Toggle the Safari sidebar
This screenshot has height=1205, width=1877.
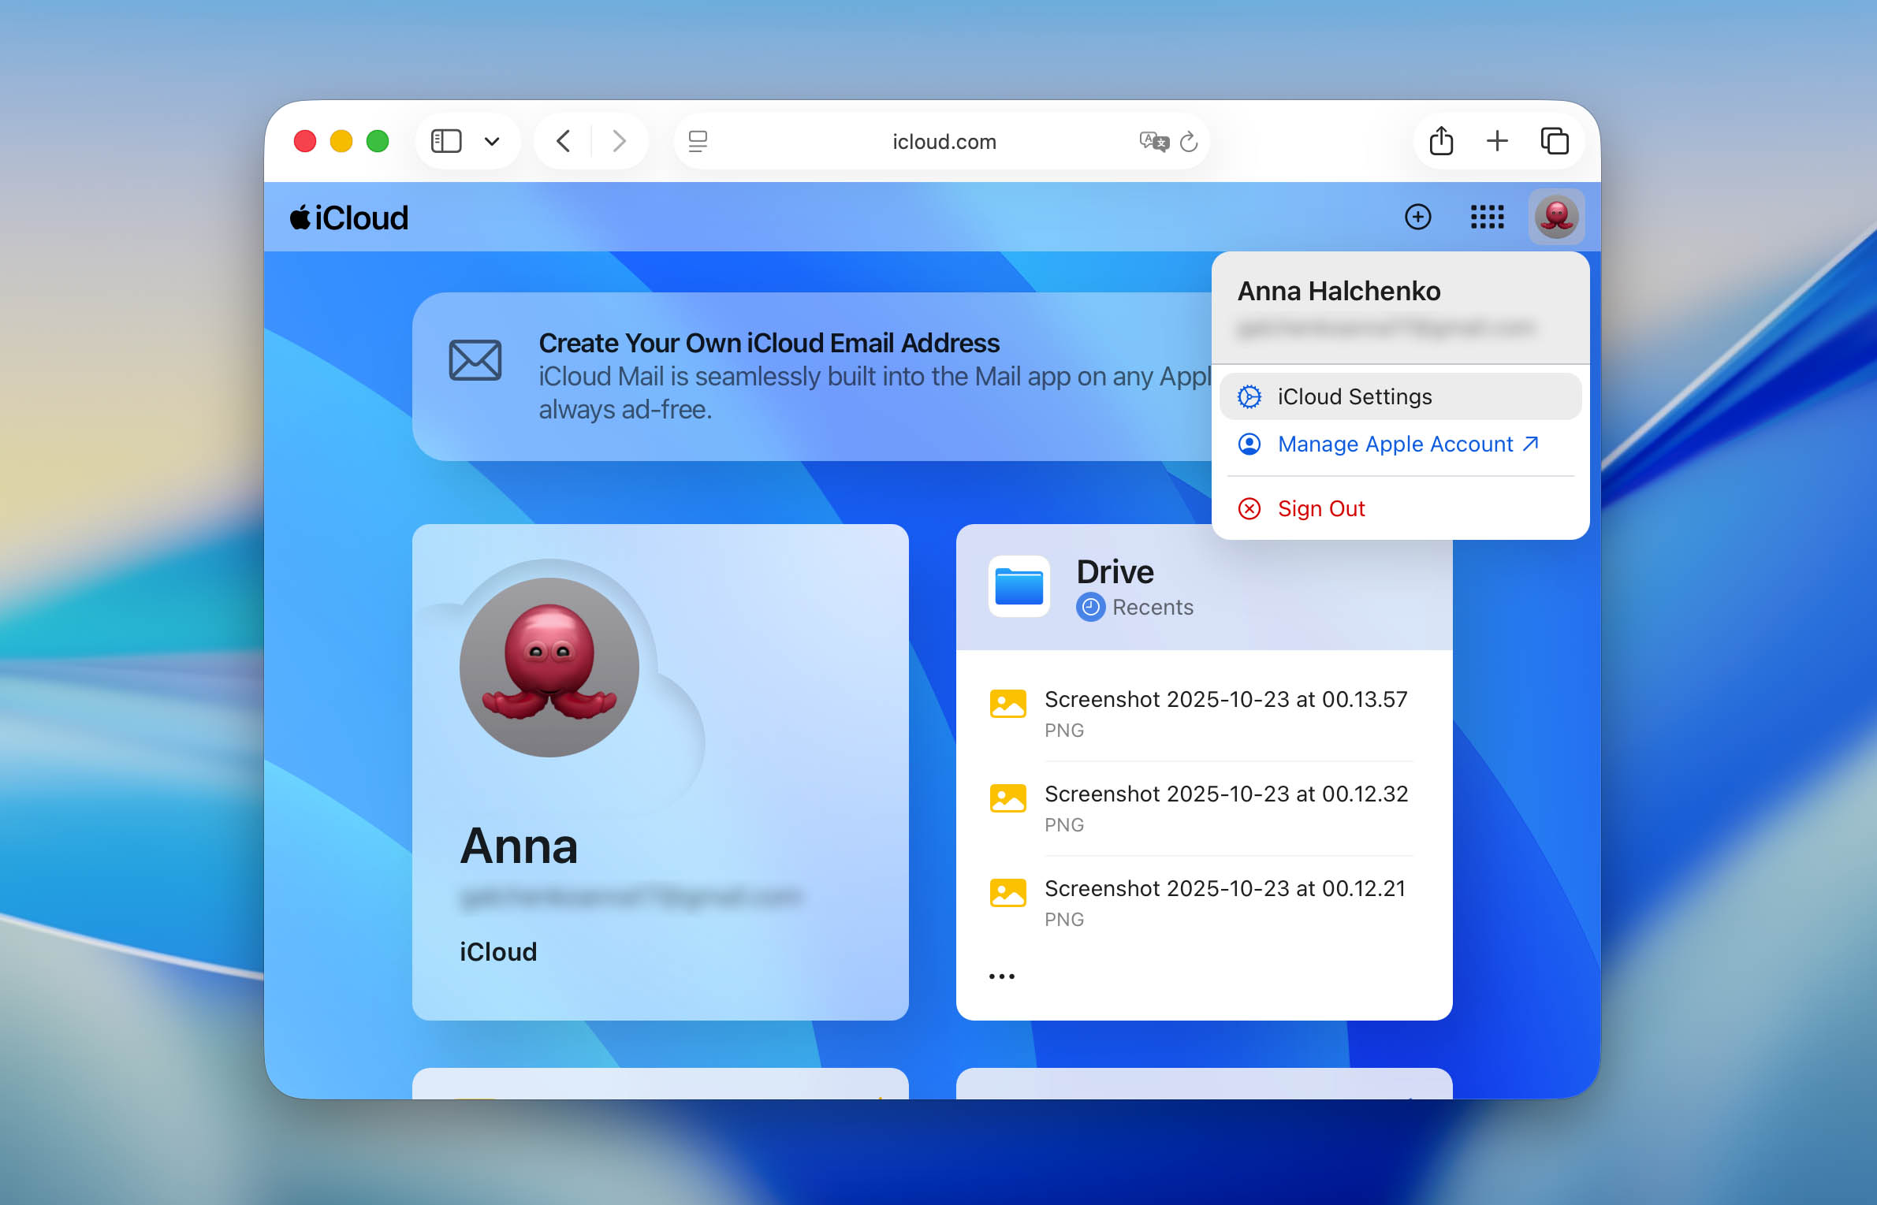[x=446, y=140]
